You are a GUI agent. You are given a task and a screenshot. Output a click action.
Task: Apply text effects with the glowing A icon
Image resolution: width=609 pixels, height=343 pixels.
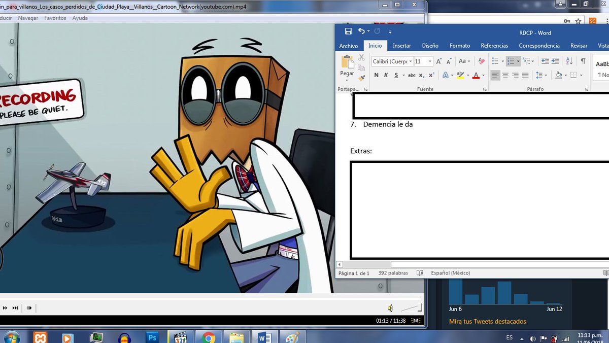[445, 75]
